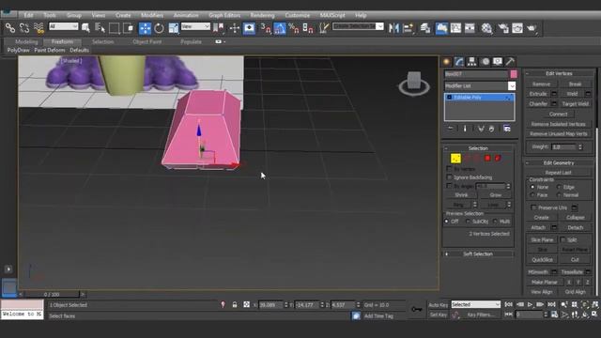Click the Connect button
This screenshot has height=338, width=601.
558,114
